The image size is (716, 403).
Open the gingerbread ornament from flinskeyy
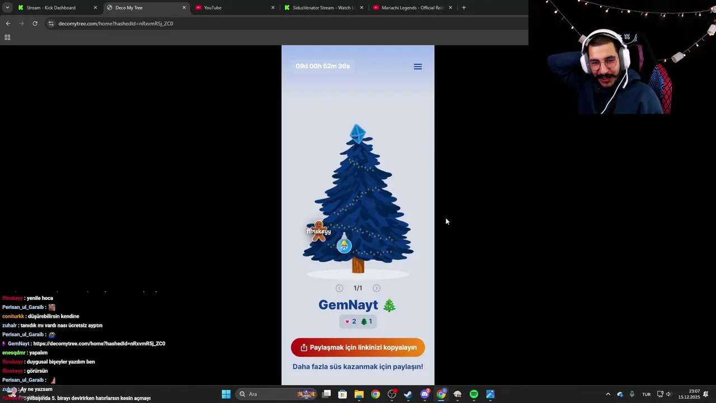tap(319, 231)
